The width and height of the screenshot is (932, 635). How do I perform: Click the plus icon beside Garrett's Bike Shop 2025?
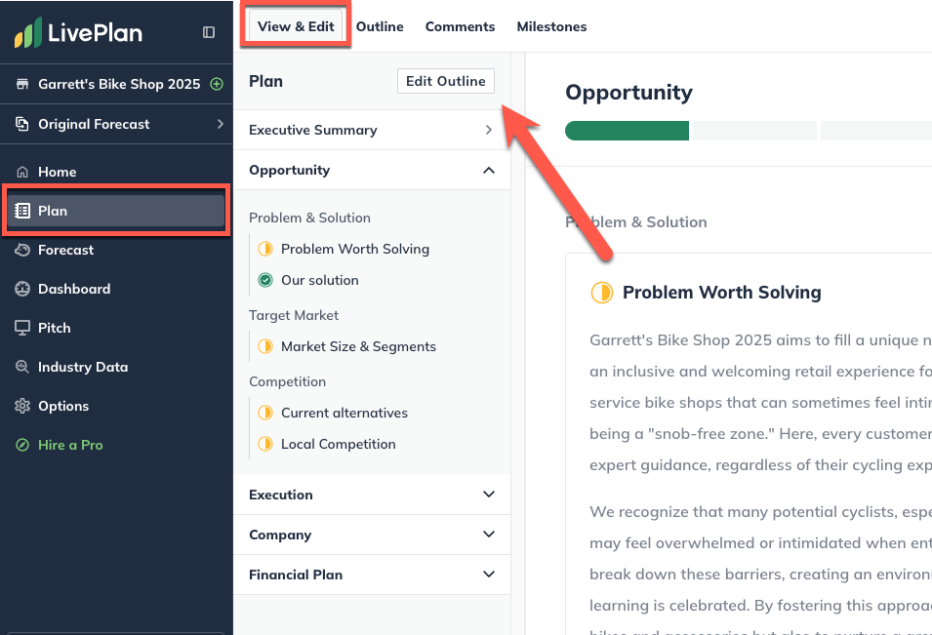click(x=217, y=84)
